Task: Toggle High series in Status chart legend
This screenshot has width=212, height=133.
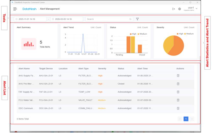Action: tap(133, 34)
